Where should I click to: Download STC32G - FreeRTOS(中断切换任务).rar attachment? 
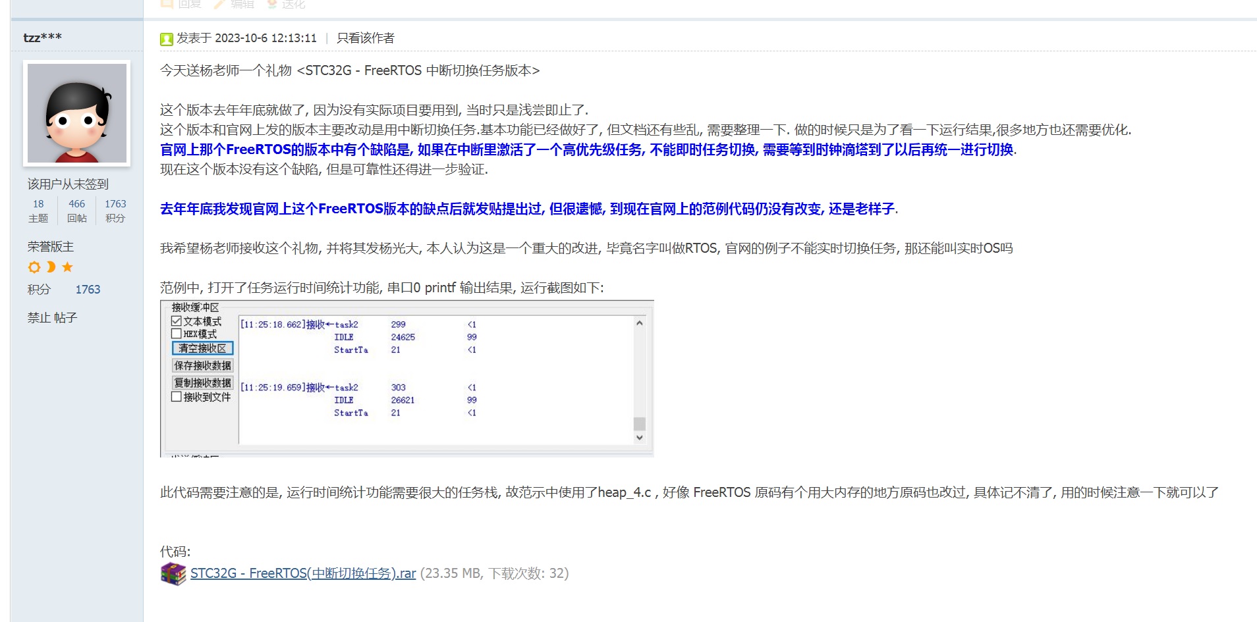click(303, 573)
